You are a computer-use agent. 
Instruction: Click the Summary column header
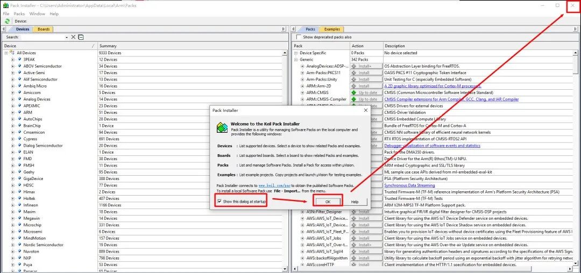point(193,46)
